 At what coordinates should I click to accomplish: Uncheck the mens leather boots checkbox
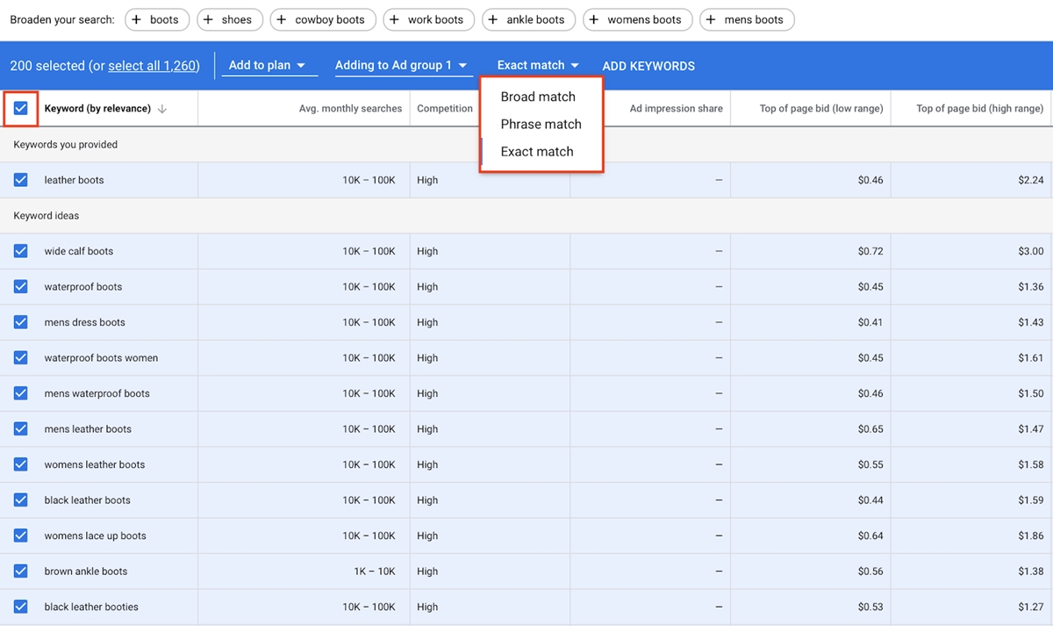tap(21, 429)
